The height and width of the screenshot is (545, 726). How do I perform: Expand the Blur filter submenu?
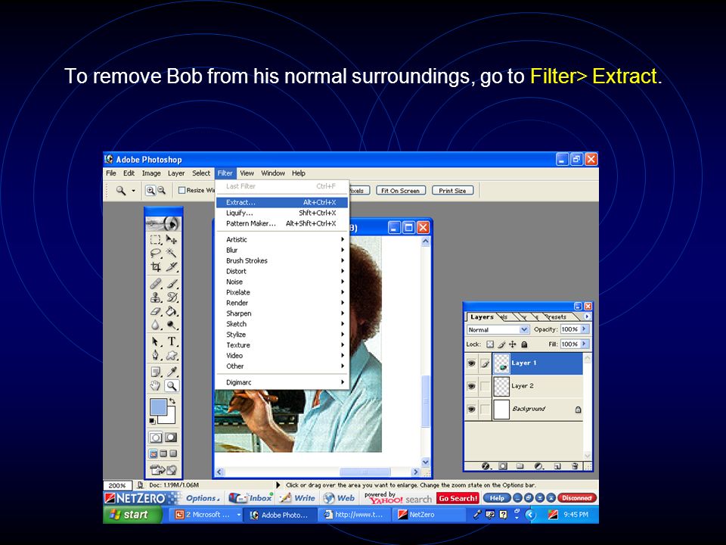(x=281, y=251)
